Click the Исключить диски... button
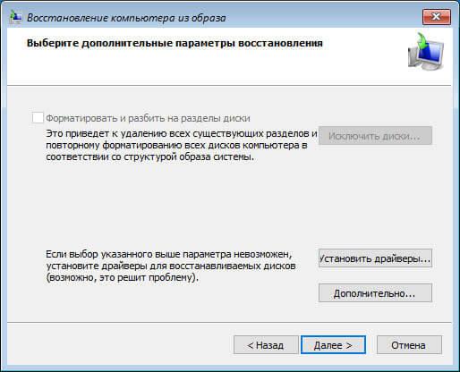460x372 pixels. pyautogui.click(x=375, y=136)
